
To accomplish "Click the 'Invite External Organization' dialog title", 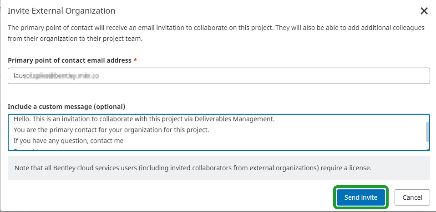I will (61, 10).
